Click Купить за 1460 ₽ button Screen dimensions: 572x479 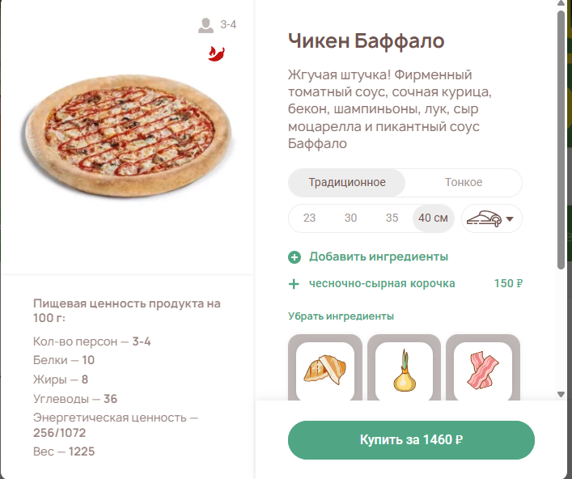coord(411,440)
